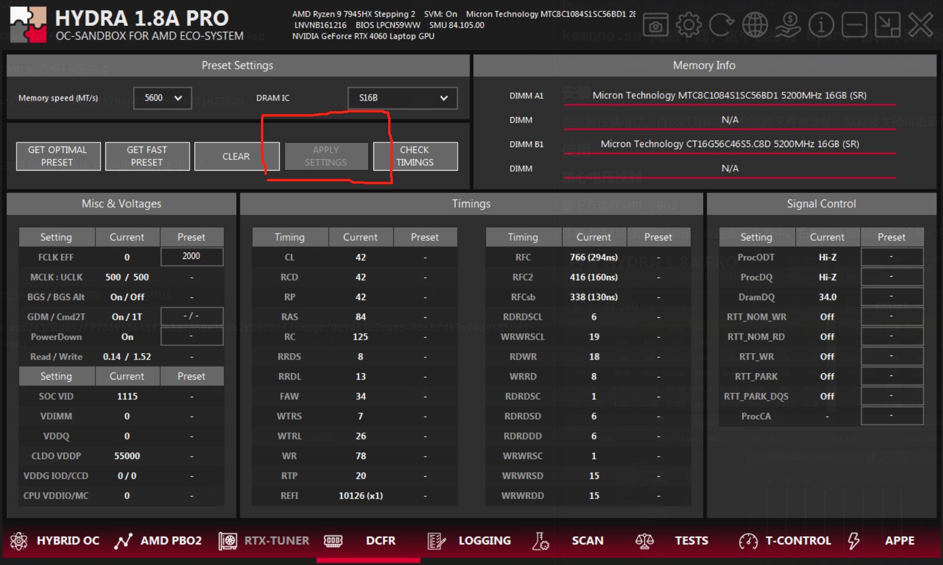The image size is (943, 565).
Task: Click the detach window icon
Action: click(x=887, y=25)
